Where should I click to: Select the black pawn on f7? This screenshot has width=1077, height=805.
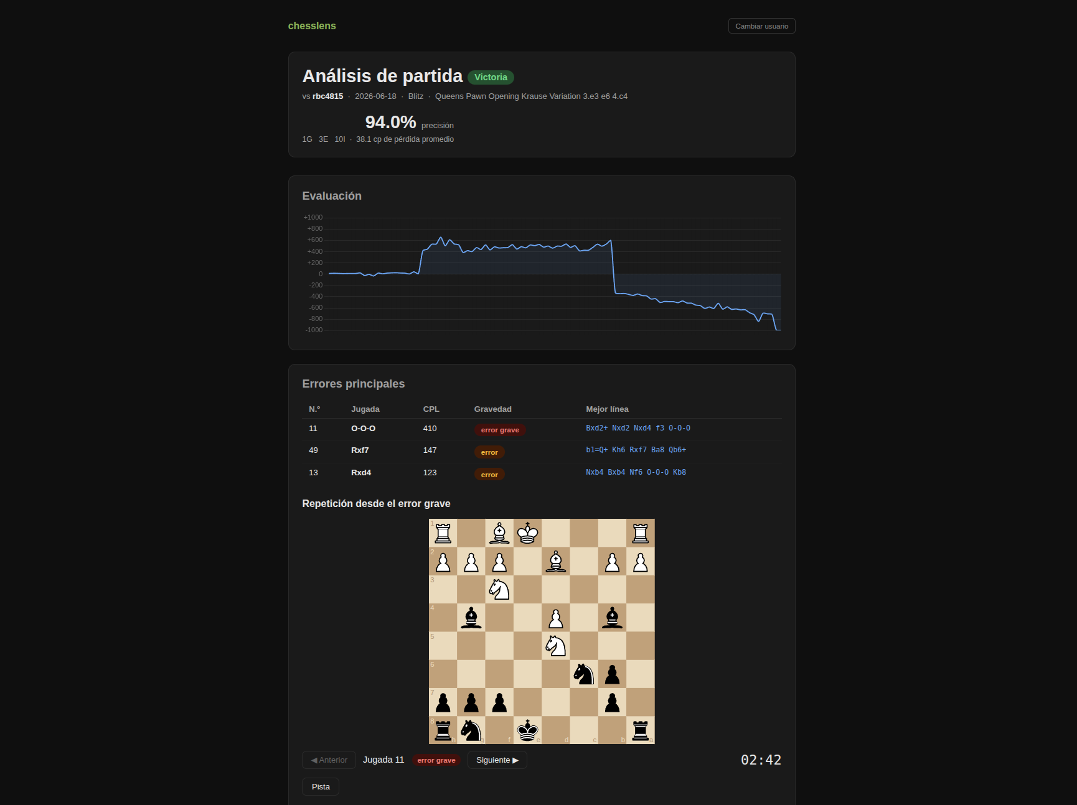[499, 702]
